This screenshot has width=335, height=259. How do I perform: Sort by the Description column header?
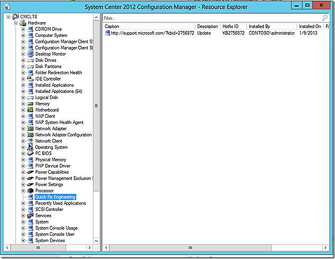click(208, 26)
